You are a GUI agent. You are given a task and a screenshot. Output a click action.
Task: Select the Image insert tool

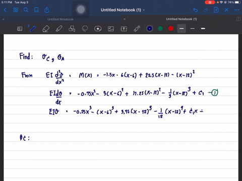coord(111,29)
